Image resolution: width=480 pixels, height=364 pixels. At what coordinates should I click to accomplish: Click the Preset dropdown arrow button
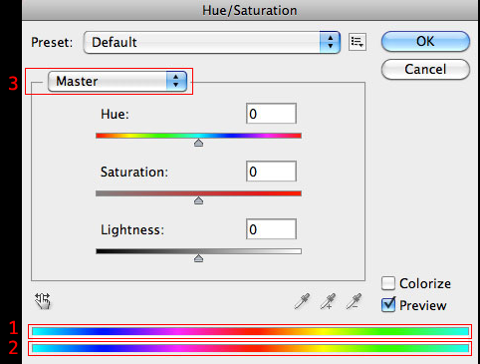[330, 42]
